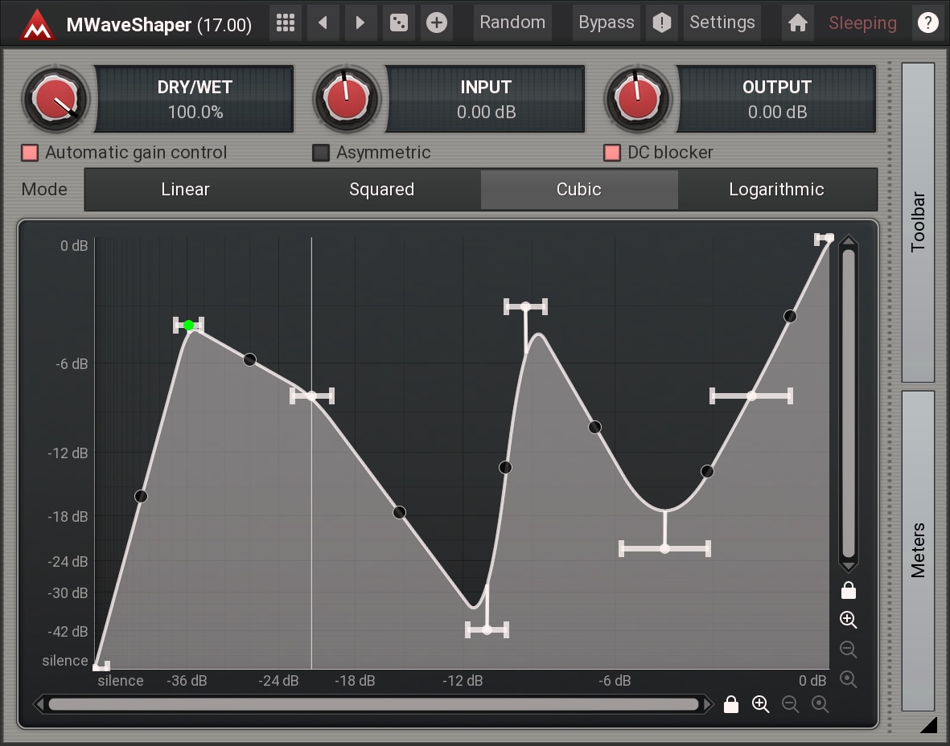This screenshot has height=746, width=950.
Task: Expand the Meters side panel
Action: coord(918,550)
